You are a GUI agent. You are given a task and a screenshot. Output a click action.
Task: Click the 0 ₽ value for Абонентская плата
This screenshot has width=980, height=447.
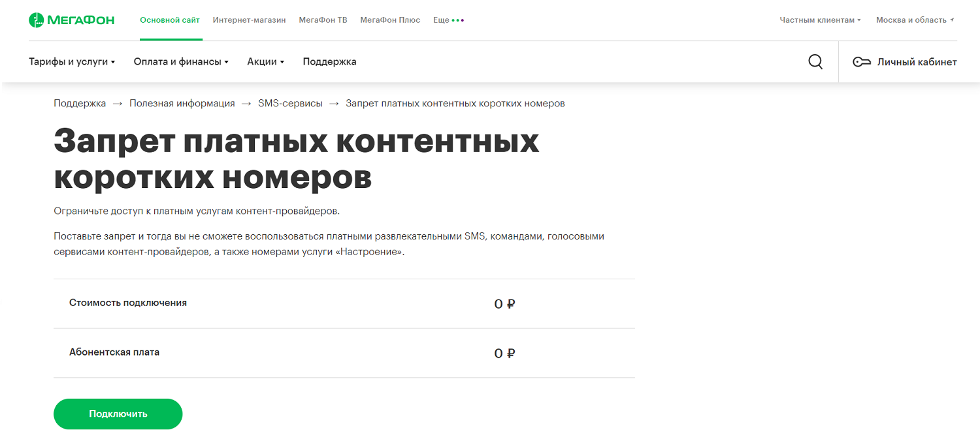(504, 353)
